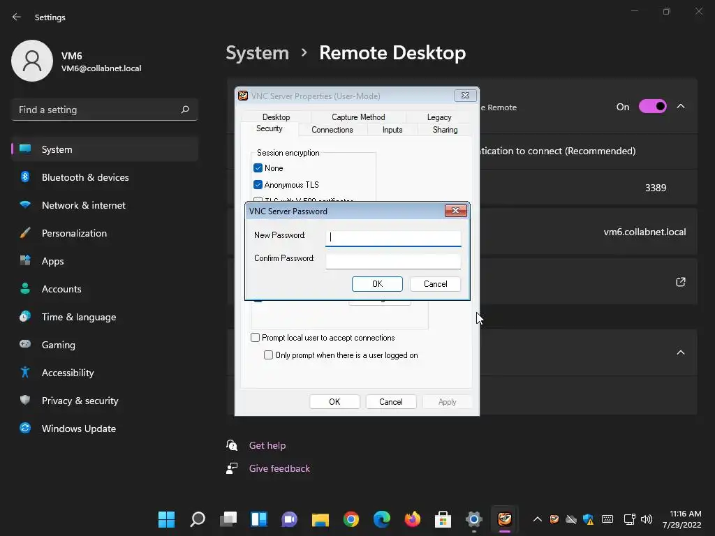Click the volume icon in system tray
The image size is (715, 536).
click(646, 519)
